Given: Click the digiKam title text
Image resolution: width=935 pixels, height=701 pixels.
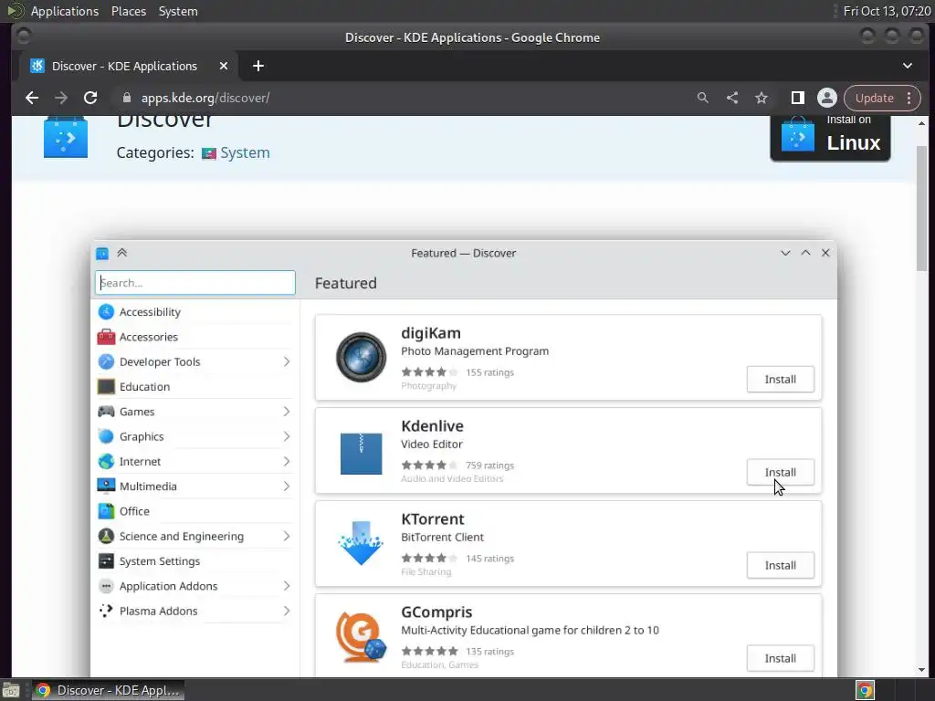Looking at the screenshot, I should (431, 332).
